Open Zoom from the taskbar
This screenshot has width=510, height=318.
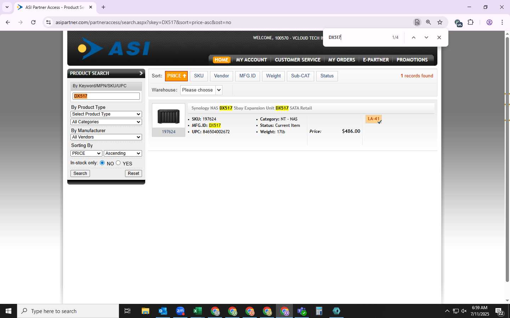[x=180, y=311]
